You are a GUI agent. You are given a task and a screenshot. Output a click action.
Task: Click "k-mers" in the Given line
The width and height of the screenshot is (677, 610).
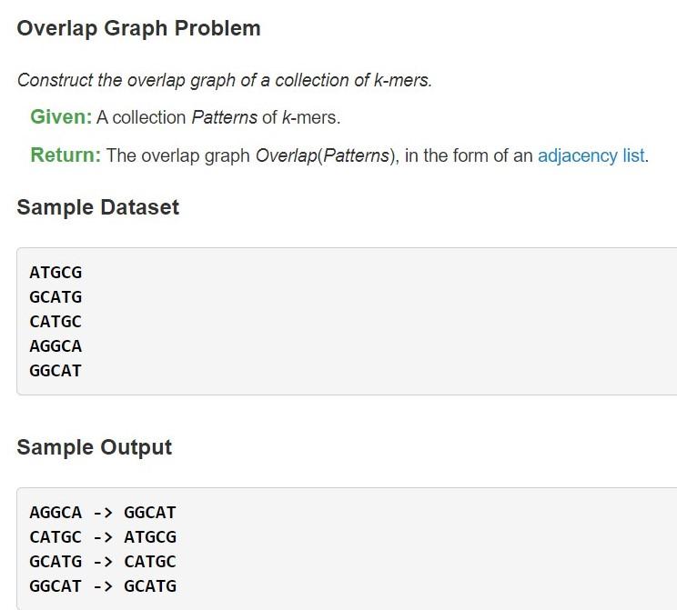[x=308, y=117]
